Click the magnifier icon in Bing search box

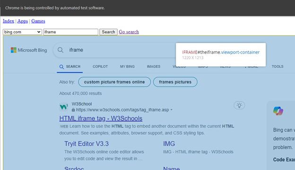(61, 50)
